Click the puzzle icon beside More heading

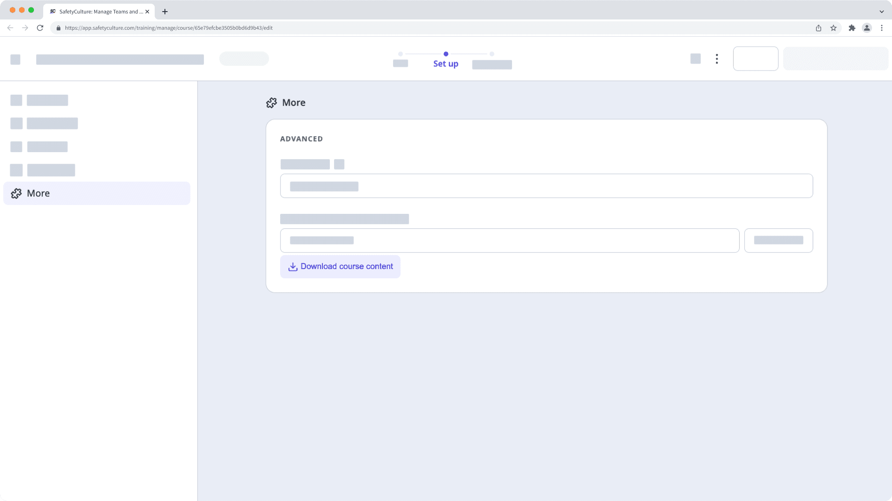(x=271, y=103)
